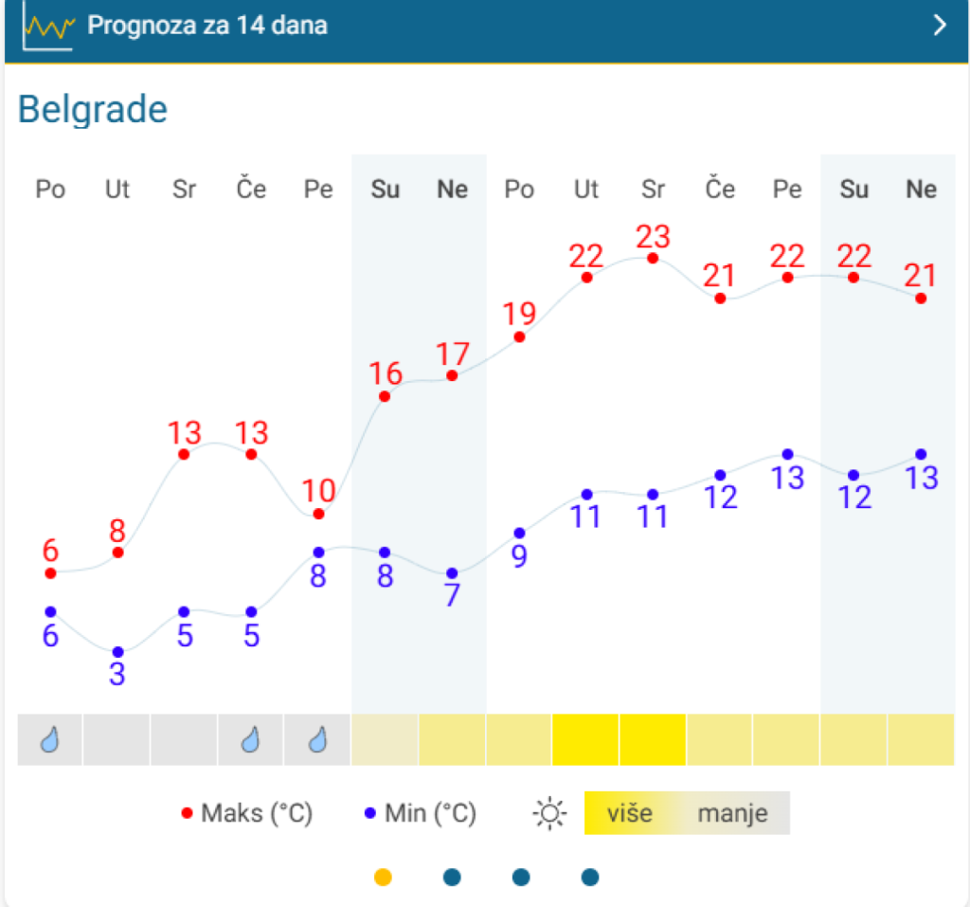
Task: Select the first yellow pagination dot
Action: [383, 878]
